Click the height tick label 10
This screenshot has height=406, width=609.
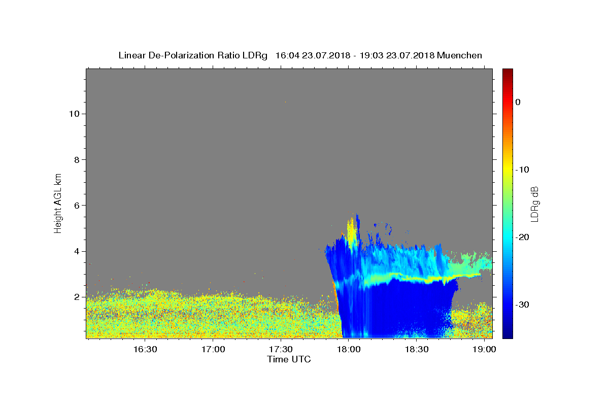74,114
